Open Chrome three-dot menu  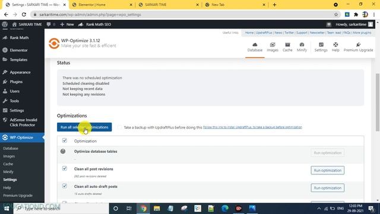pyautogui.click(x=374, y=14)
